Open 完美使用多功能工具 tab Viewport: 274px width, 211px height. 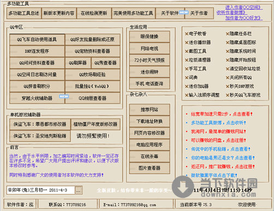click(x=133, y=13)
